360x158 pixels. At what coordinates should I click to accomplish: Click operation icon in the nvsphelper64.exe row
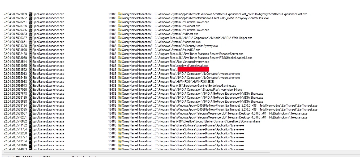(119, 90)
